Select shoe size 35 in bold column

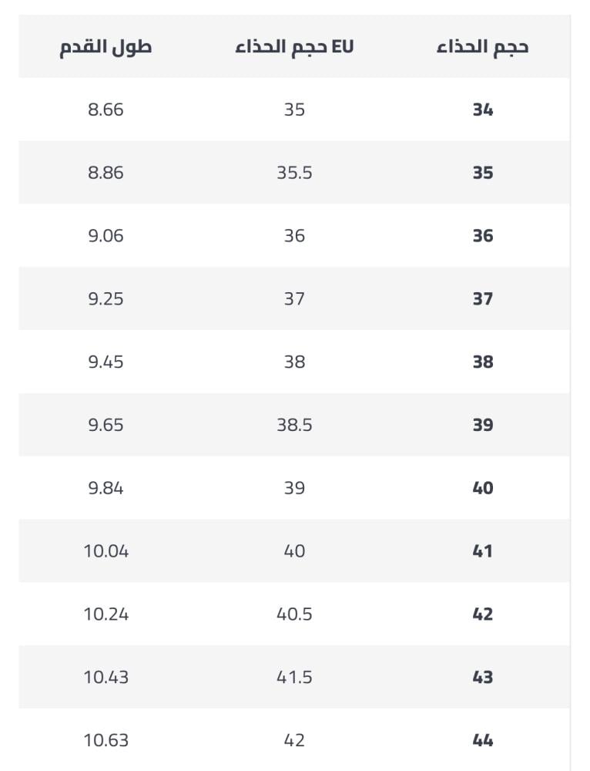click(482, 173)
